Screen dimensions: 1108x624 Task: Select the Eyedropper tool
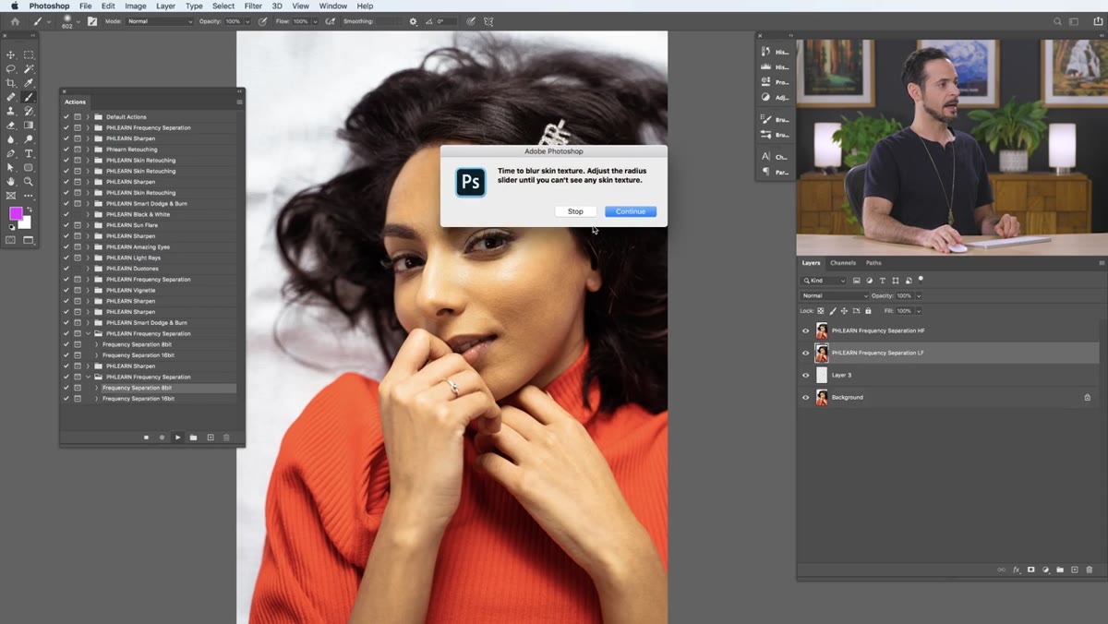29,83
